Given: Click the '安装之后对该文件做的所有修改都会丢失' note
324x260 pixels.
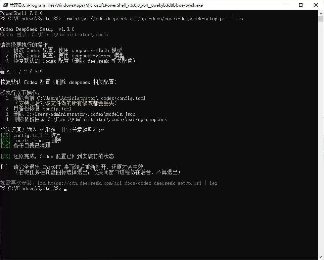Looking at the screenshot, I should point(66,103).
